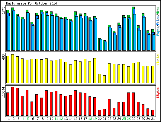Click day 28 on the x-axis

(x=138, y=119)
